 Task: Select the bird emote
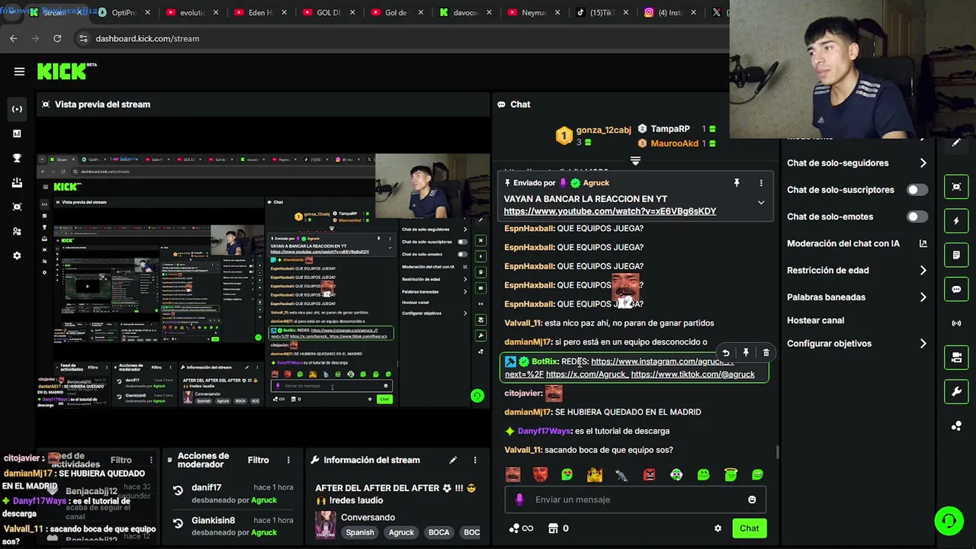point(621,474)
